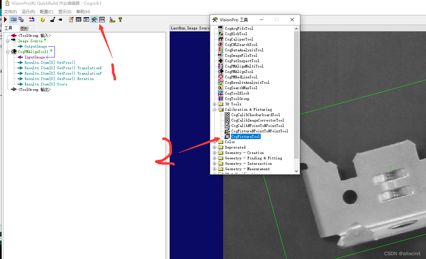This screenshot has height=259, width=426.
Task: Select Results.Item[0].Score terminal
Action: point(46,84)
